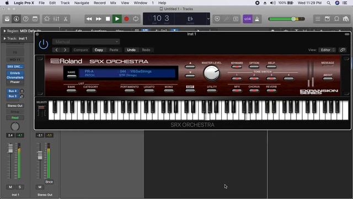
Task: Toggle Tone Switch 4
Action: (288, 78)
